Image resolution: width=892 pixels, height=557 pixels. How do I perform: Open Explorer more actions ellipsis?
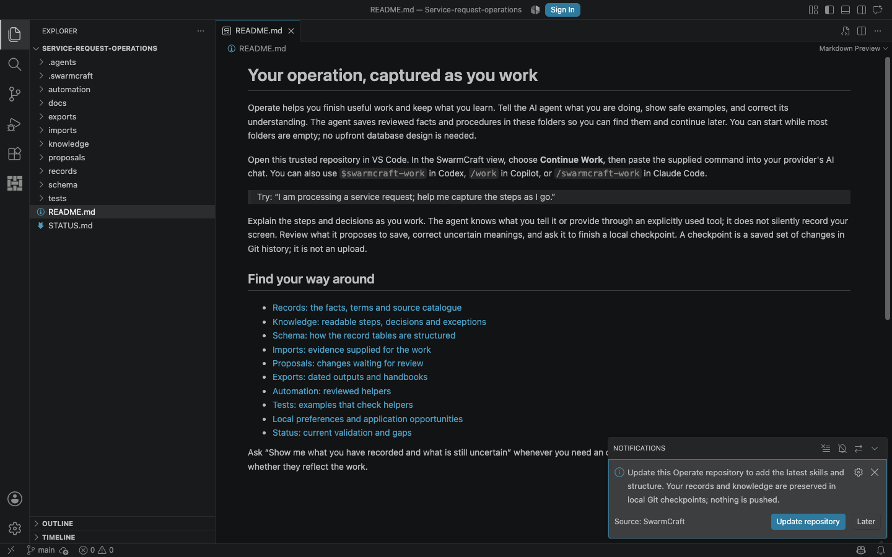click(200, 31)
